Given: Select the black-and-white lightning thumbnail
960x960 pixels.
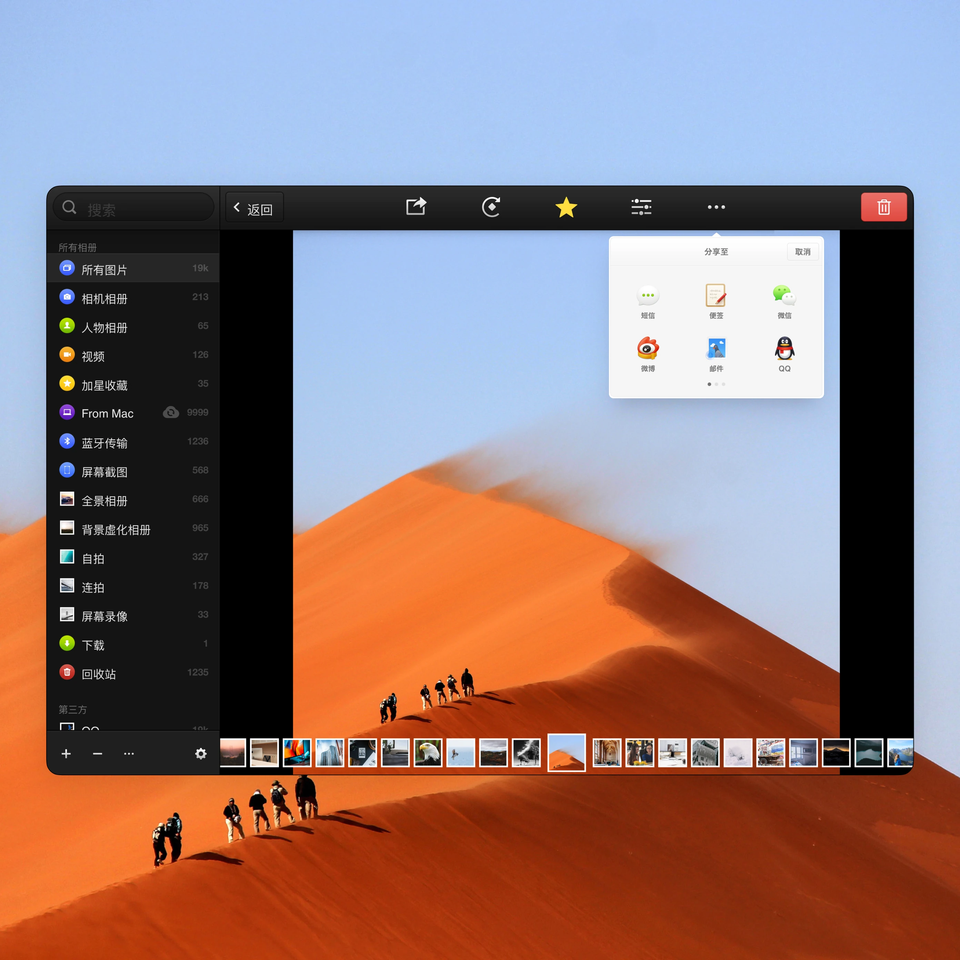Looking at the screenshot, I should click(526, 752).
